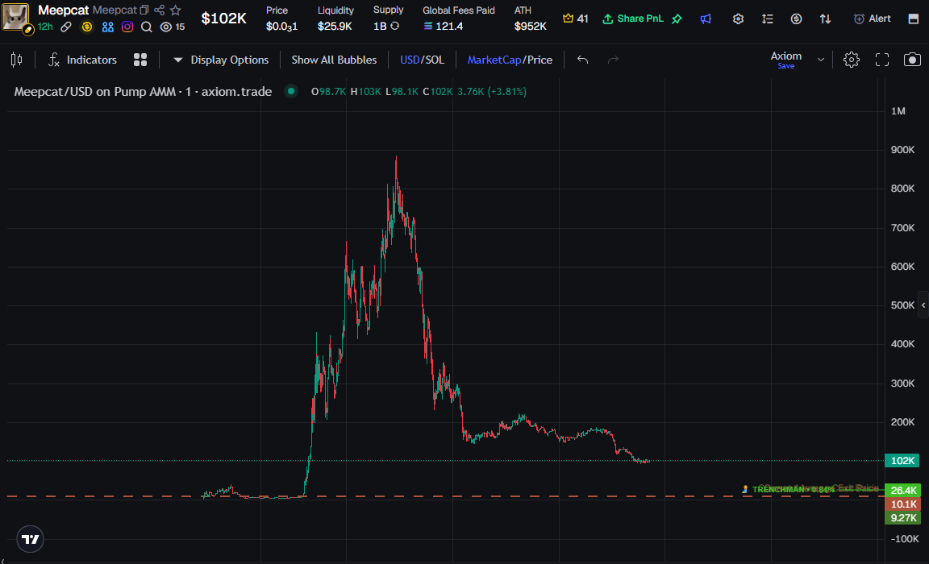This screenshot has height=564, width=929.
Task: Click the chart title Meepcat/USD on Pump AMM
Action: (143, 92)
